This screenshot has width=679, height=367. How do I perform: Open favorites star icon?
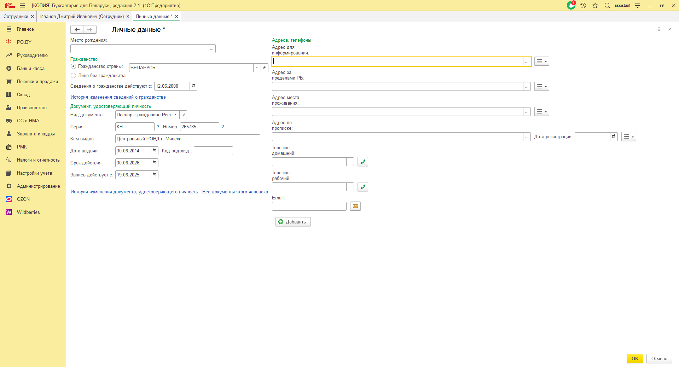click(x=595, y=5)
